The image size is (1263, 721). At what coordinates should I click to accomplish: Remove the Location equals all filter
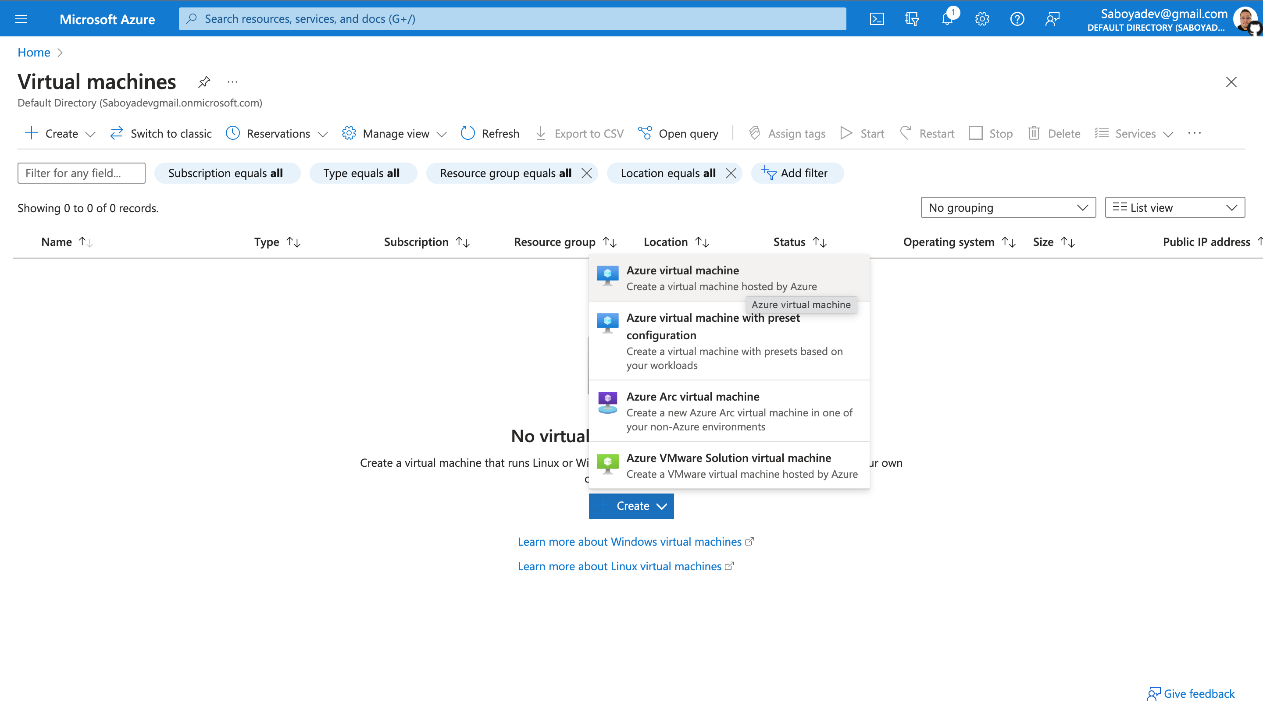[x=730, y=173]
